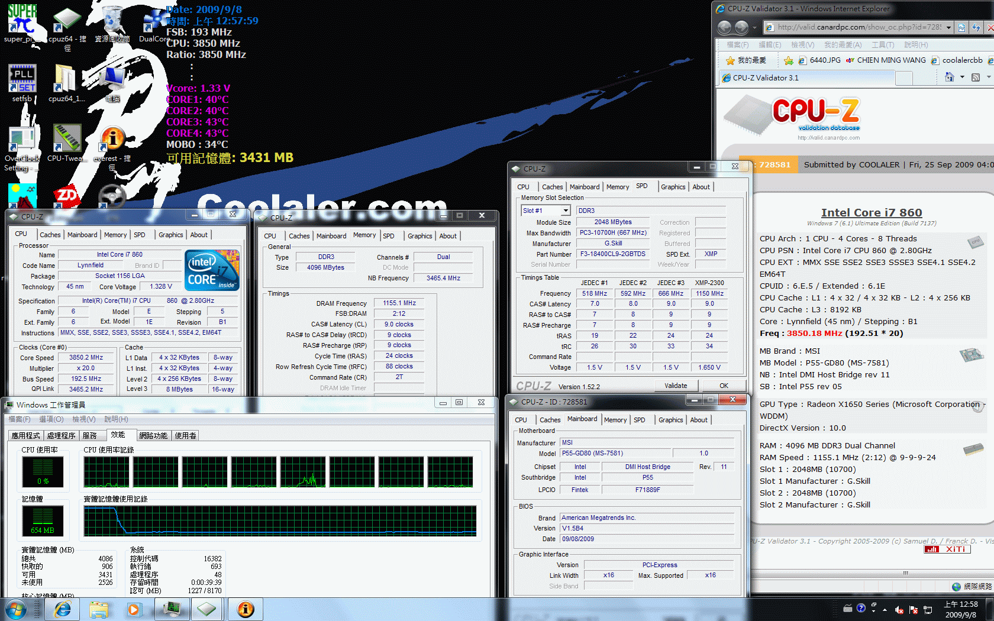Click the taskbar clock showing 上午 12:58

pyautogui.click(x=961, y=609)
